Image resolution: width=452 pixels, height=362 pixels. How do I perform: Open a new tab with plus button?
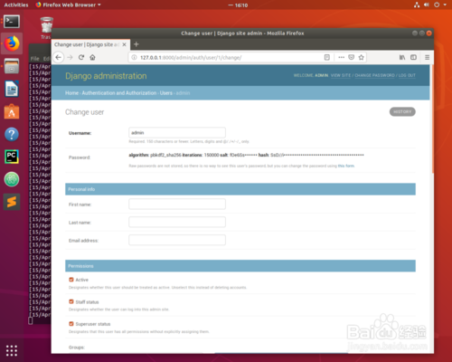(x=137, y=44)
